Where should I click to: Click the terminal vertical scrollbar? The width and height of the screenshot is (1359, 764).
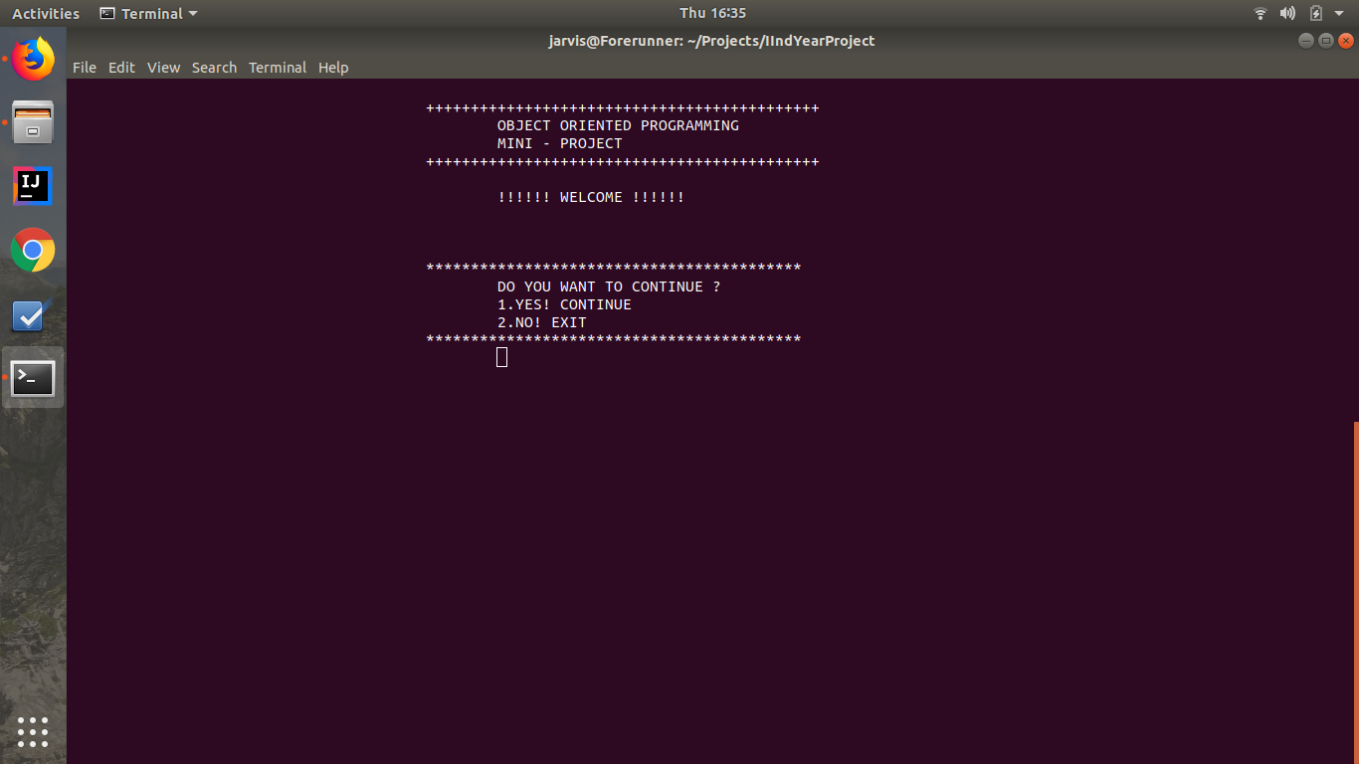coord(1355,592)
